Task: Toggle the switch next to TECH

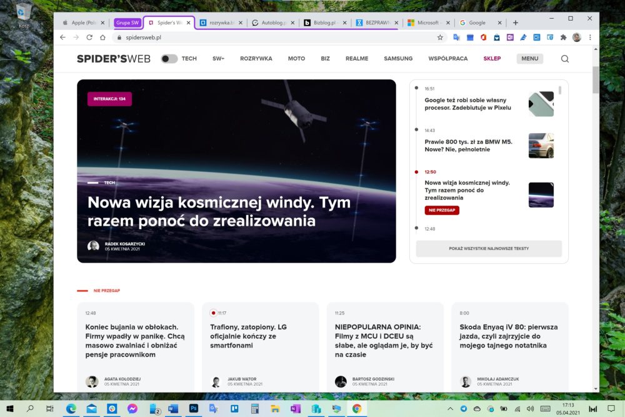Action: pos(169,59)
